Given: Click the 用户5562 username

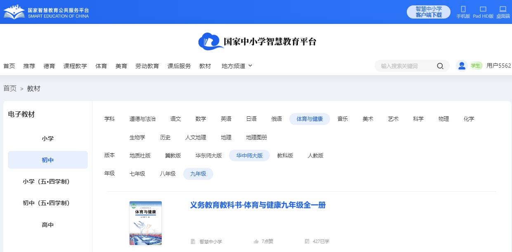Looking at the screenshot, I should pyautogui.click(x=499, y=66).
